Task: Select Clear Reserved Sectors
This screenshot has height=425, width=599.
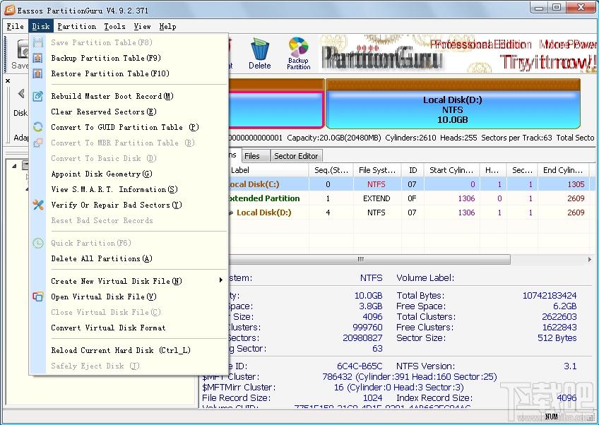Action: pyautogui.click(x=129, y=112)
